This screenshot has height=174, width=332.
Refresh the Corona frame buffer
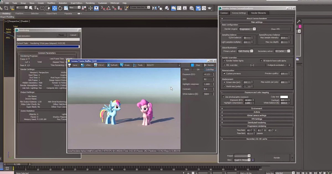(112, 65)
